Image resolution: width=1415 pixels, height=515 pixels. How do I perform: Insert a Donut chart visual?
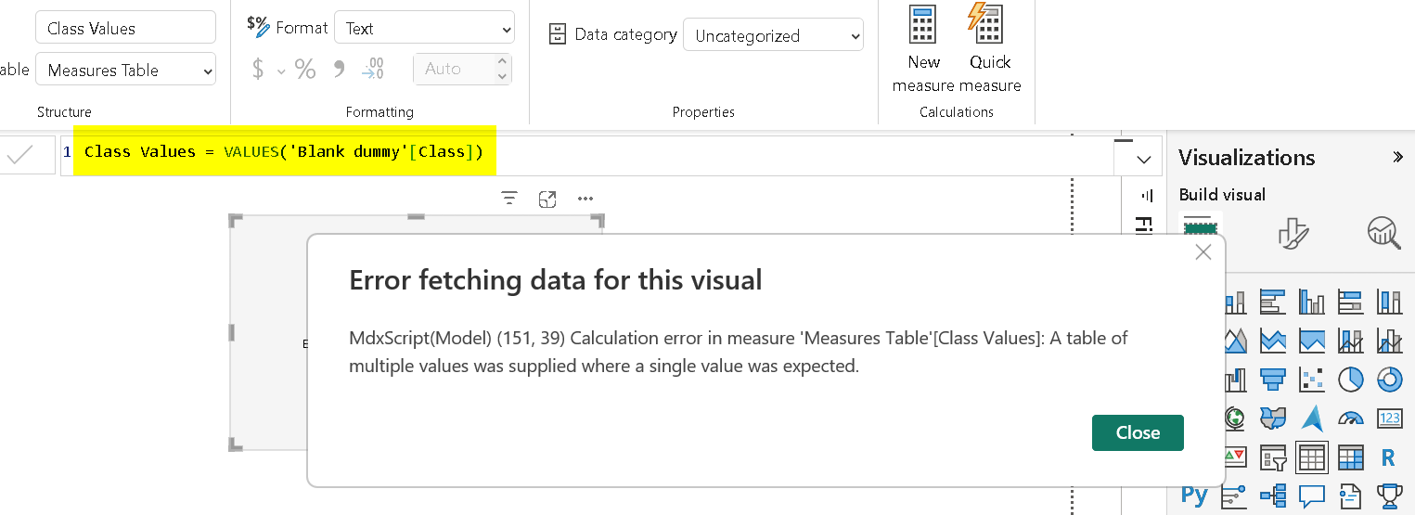pos(1389,380)
